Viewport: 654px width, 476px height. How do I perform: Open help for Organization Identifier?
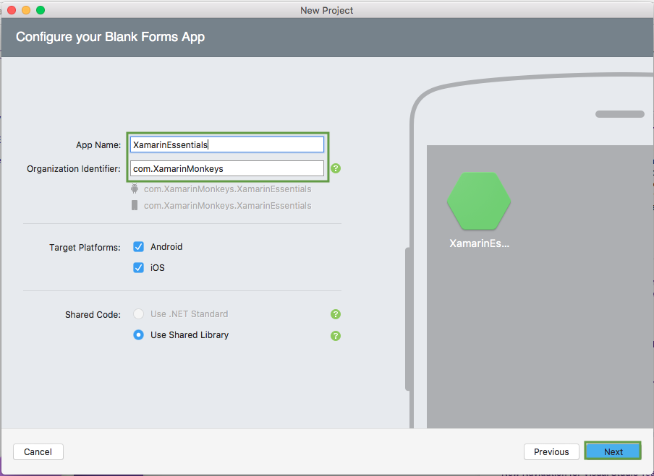335,168
